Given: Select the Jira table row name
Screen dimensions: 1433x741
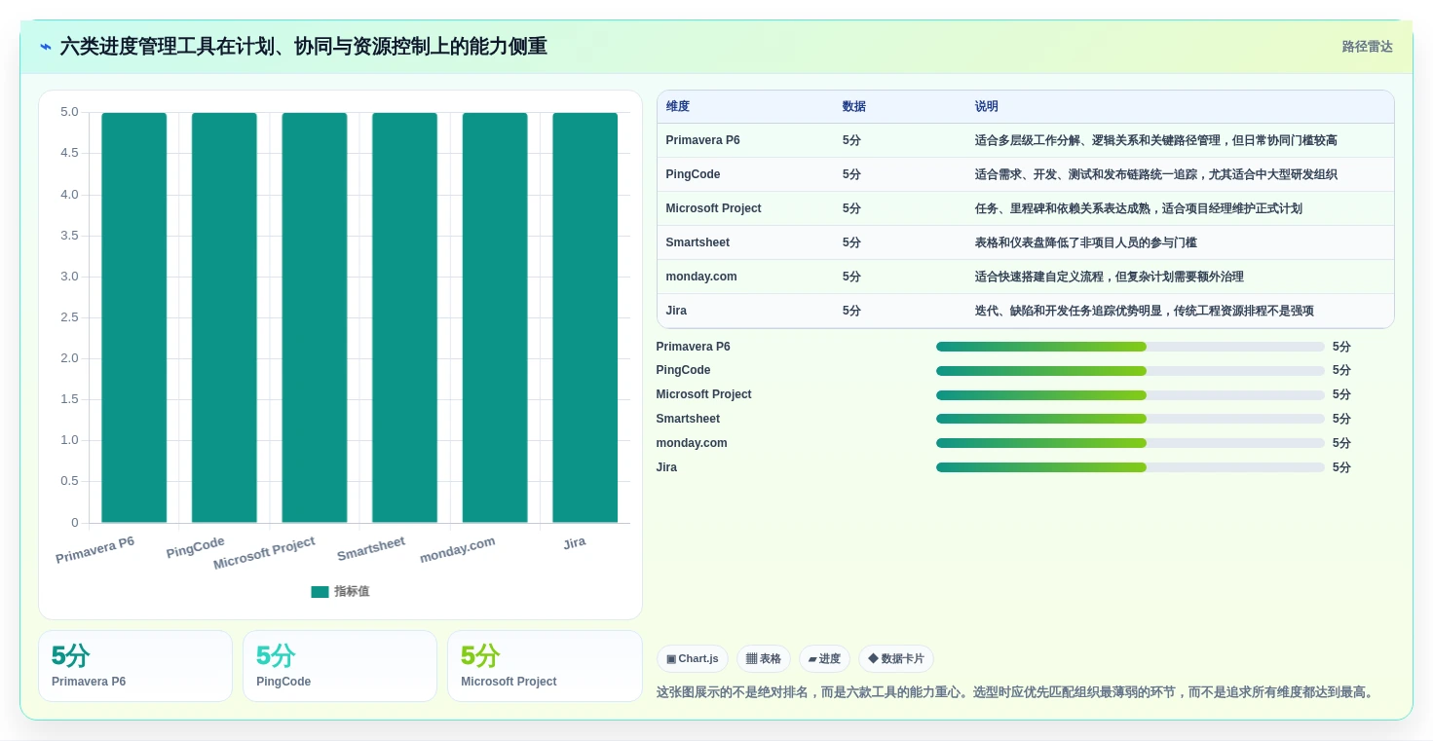Looking at the screenshot, I should pos(676,311).
